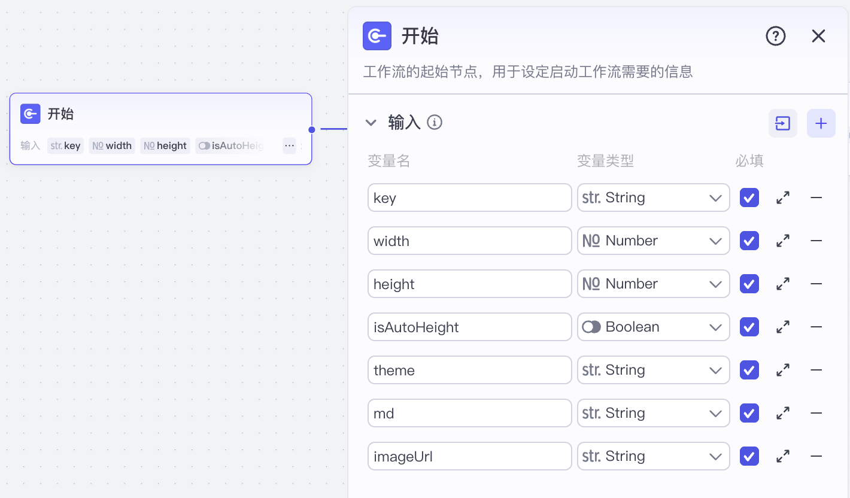Delete the theme variable using minus icon

(x=816, y=370)
